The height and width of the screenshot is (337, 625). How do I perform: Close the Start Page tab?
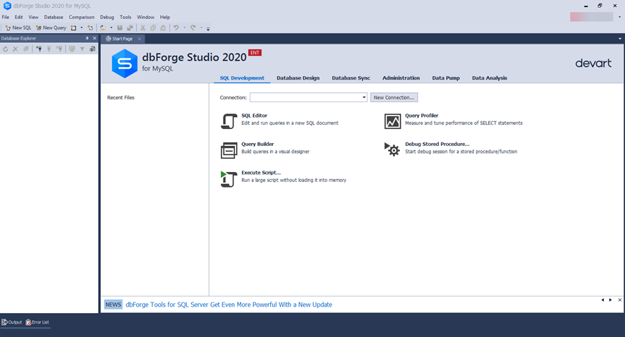click(x=140, y=39)
